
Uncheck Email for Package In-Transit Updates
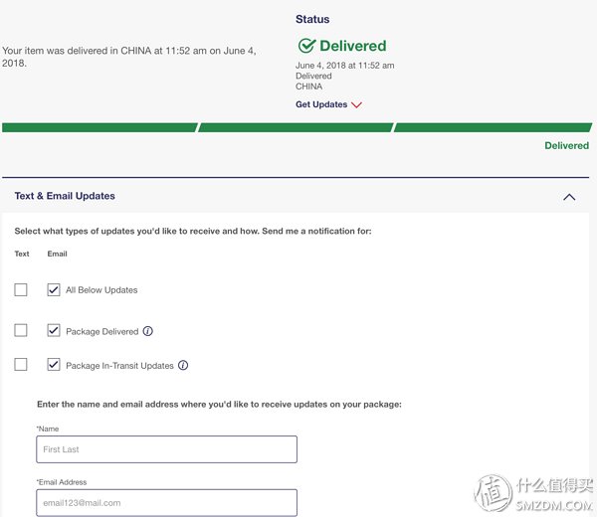tap(54, 365)
